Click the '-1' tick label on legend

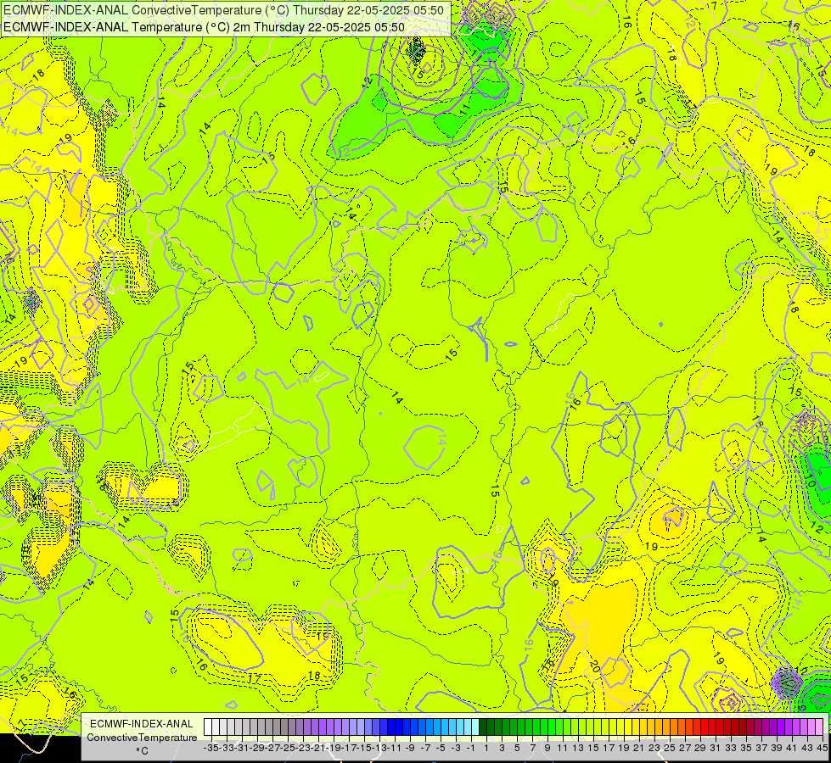click(x=470, y=749)
